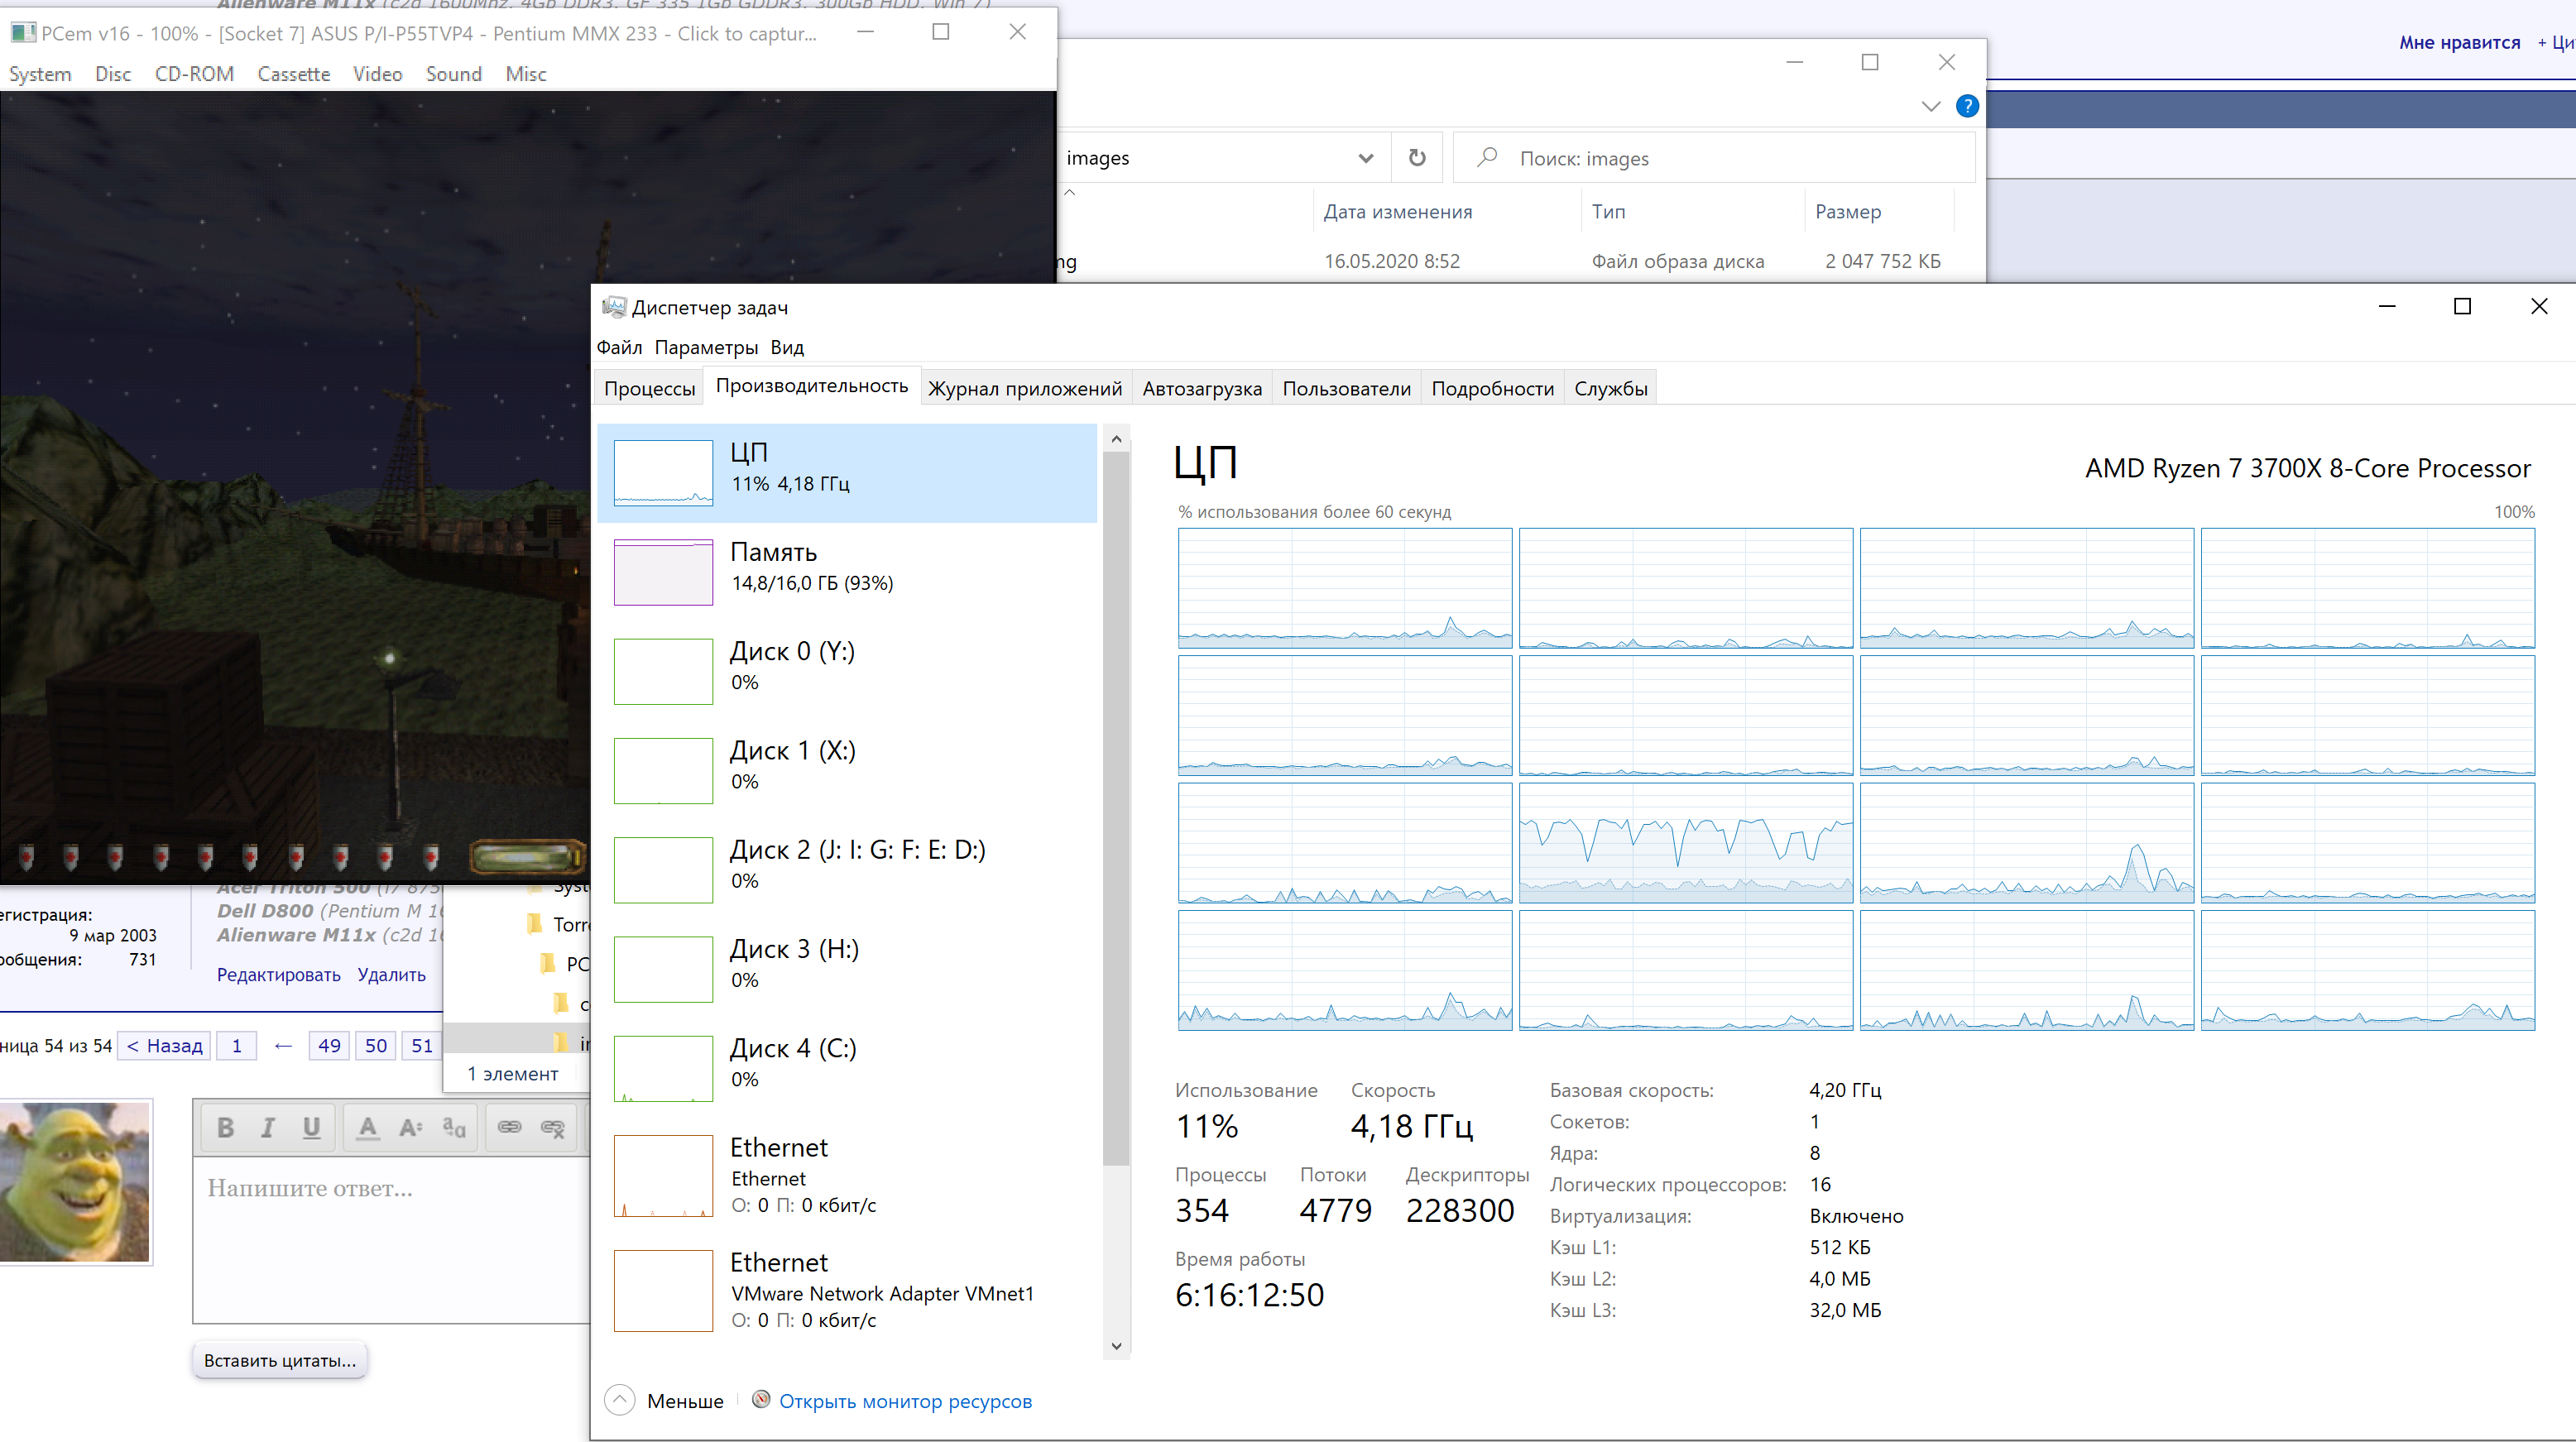2576x1442 pixels.
Task: Open the Параметры menu in Task Manager
Action: tap(706, 348)
